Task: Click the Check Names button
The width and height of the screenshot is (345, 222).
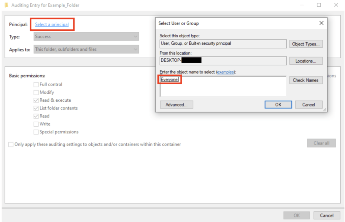Action: point(306,80)
